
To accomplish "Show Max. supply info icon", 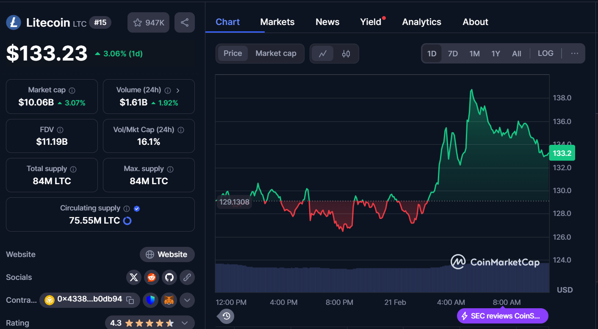I will (x=170, y=169).
